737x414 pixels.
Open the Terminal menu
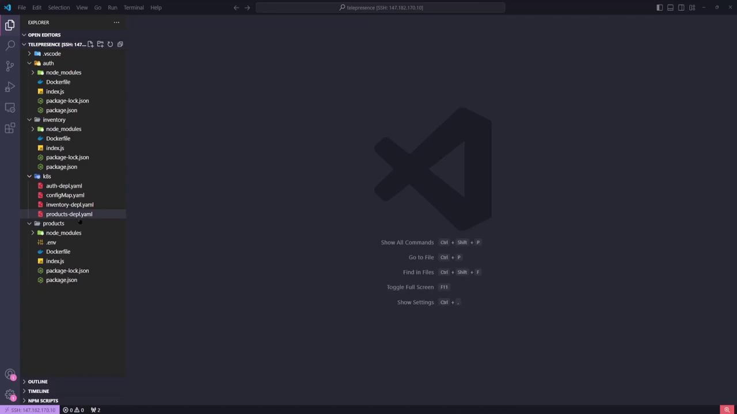click(x=134, y=7)
